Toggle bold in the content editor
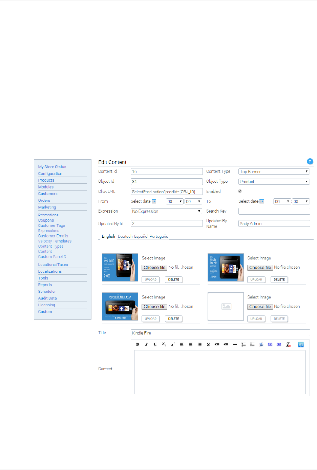The image size is (317, 470). 138,344
